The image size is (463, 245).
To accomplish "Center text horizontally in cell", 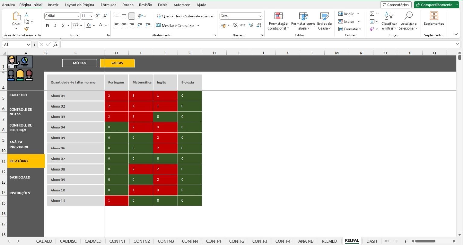I will tap(124, 25).
